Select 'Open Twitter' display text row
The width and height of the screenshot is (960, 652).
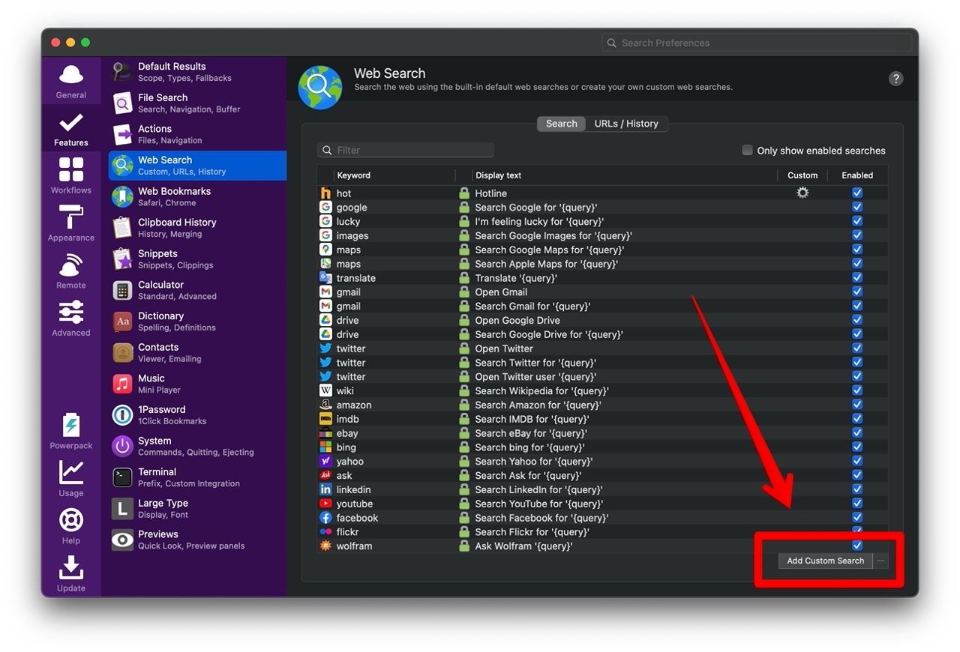point(602,348)
